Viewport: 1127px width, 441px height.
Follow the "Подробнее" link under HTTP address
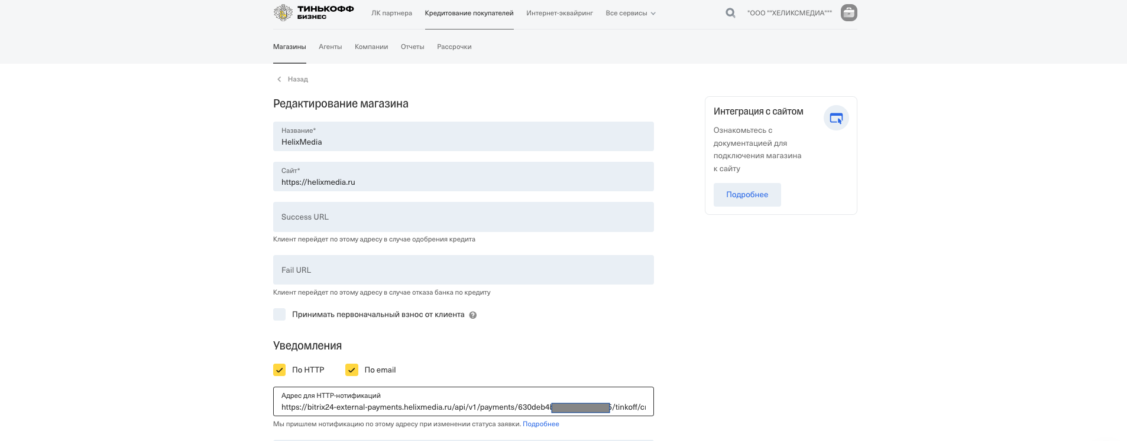click(540, 424)
